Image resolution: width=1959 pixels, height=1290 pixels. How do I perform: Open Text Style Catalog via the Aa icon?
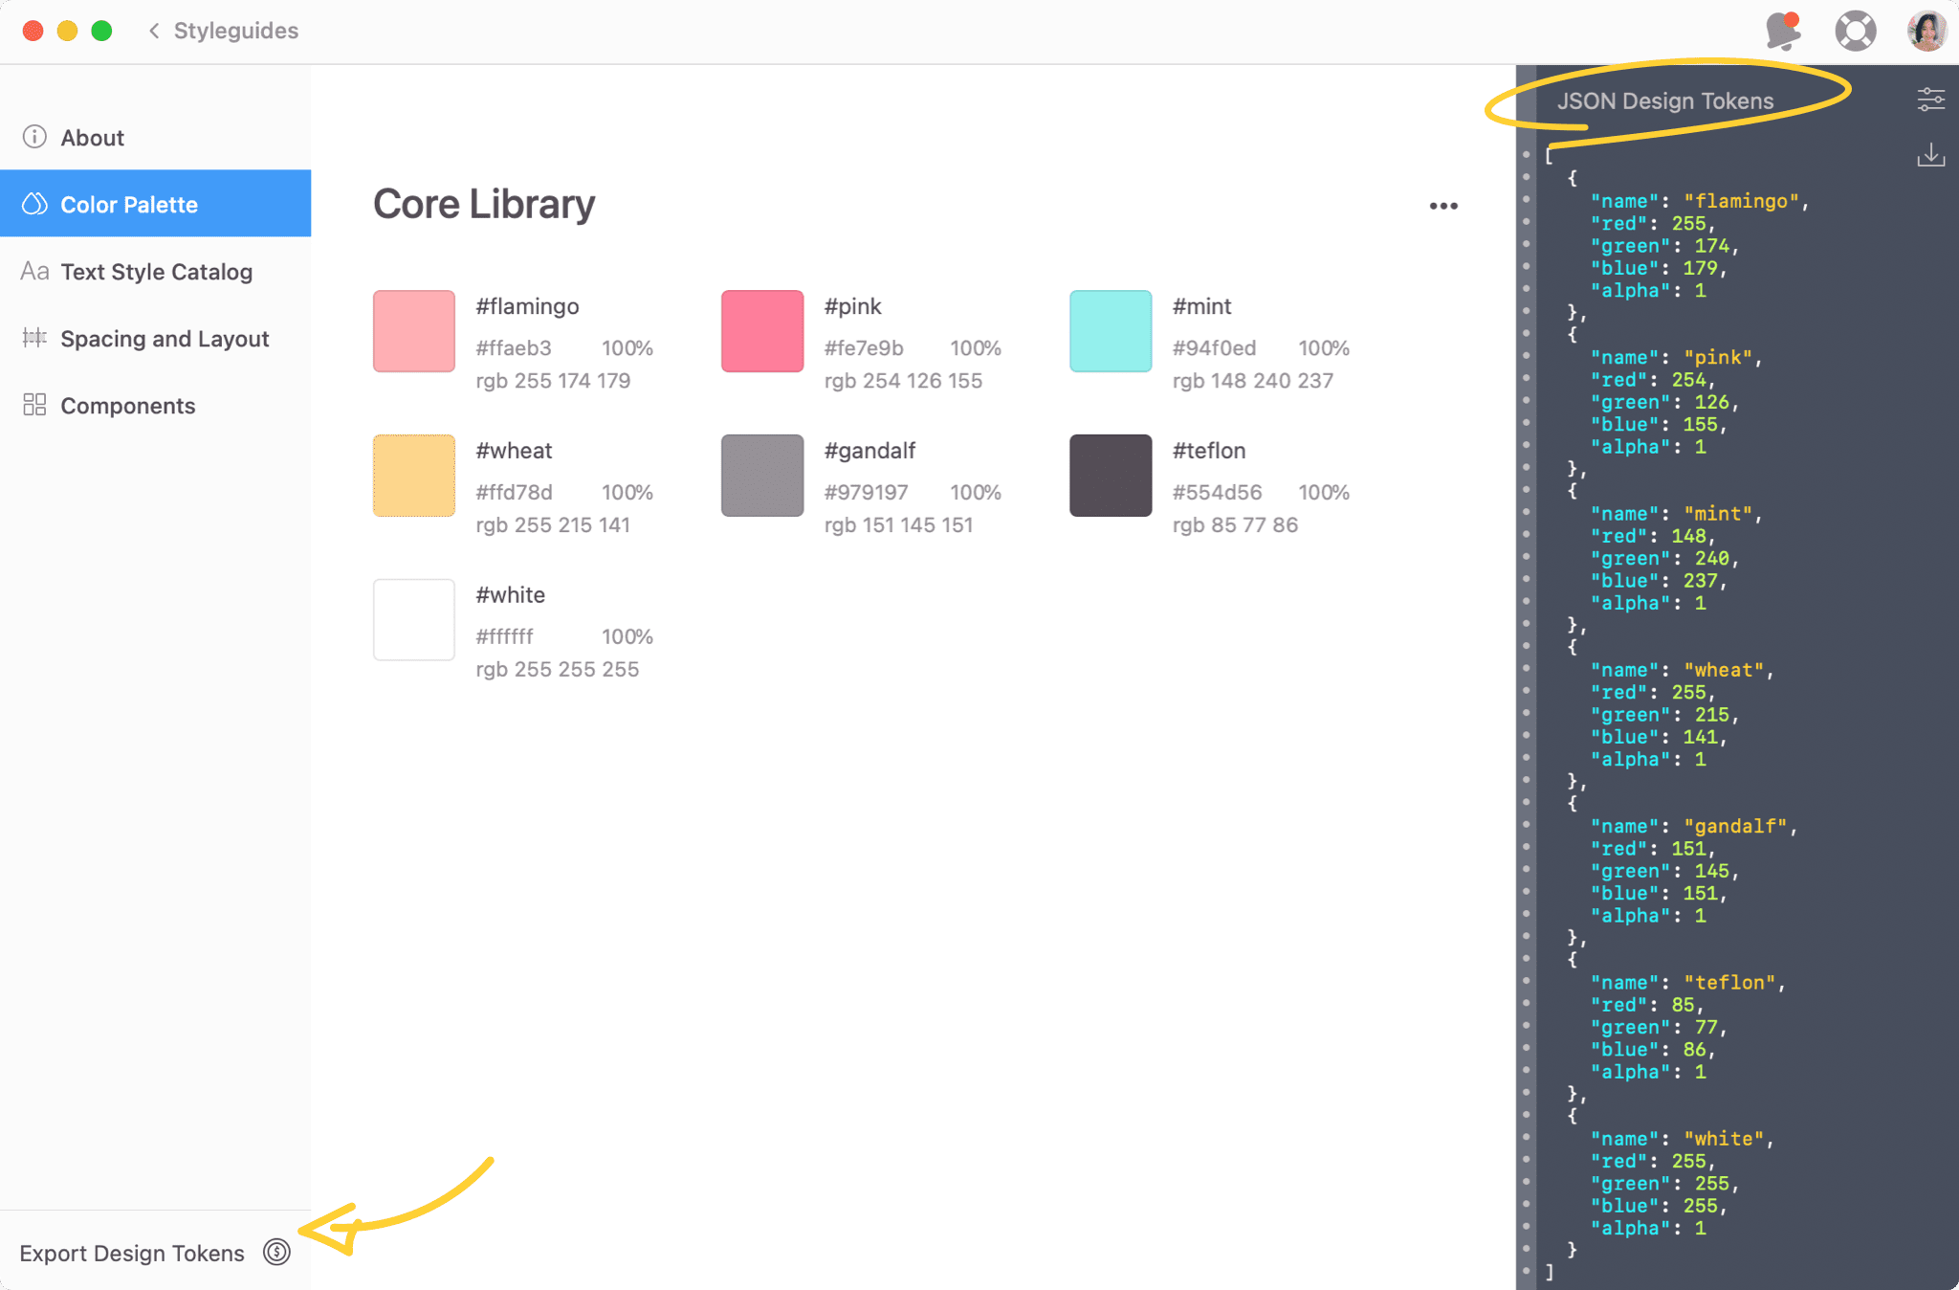coord(34,271)
